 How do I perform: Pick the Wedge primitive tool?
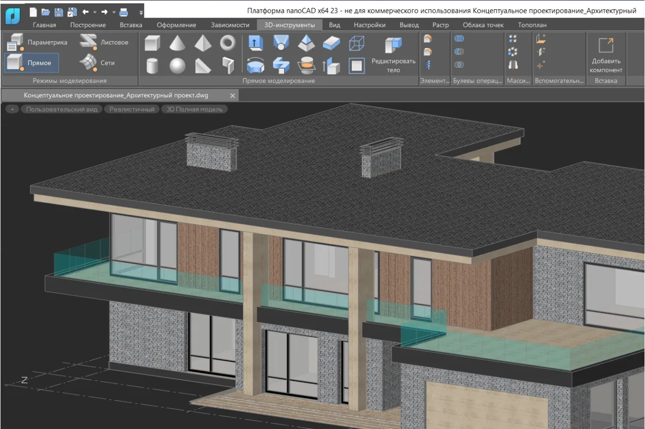(x=203, y=65)
